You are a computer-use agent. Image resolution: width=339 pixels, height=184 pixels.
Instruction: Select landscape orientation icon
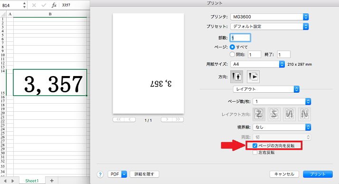[253, 77]
